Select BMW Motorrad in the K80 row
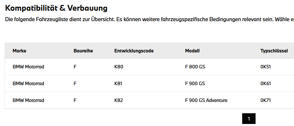 29,67
